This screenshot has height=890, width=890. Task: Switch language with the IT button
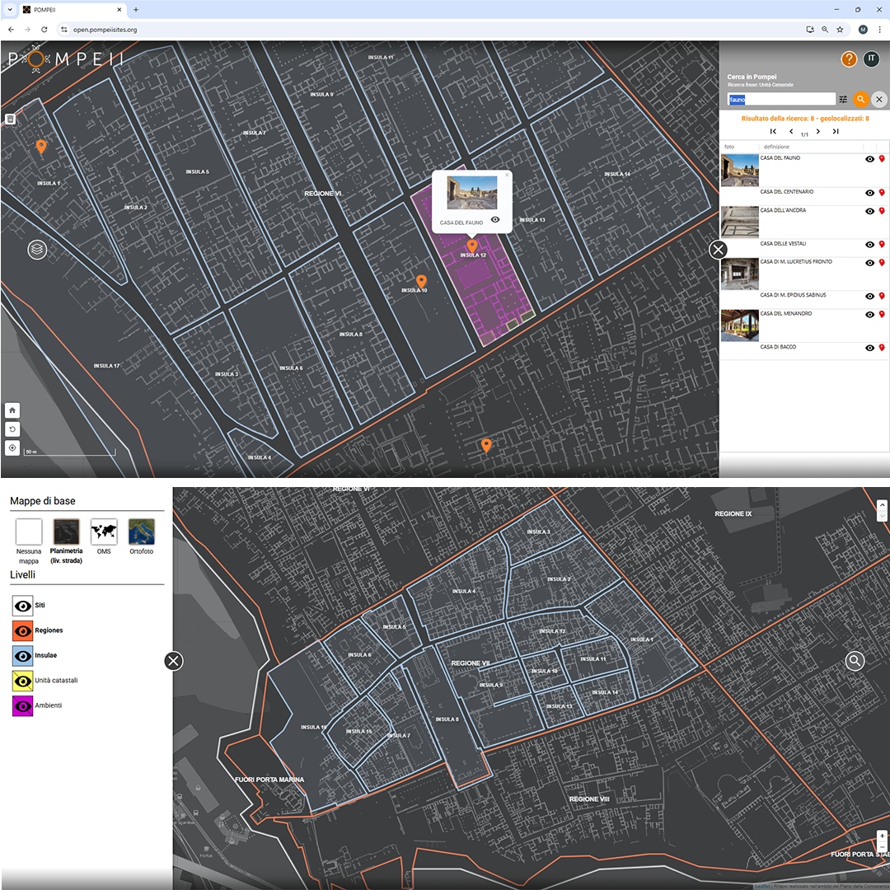[871, 59]
